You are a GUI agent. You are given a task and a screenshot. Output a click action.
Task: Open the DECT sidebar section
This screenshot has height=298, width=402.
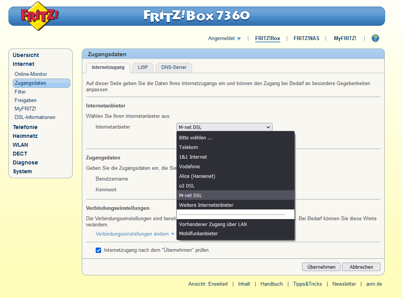pos(20,154)
